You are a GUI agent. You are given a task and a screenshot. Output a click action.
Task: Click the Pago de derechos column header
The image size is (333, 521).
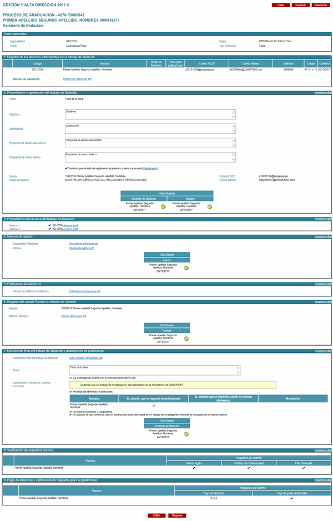[213, 493]
